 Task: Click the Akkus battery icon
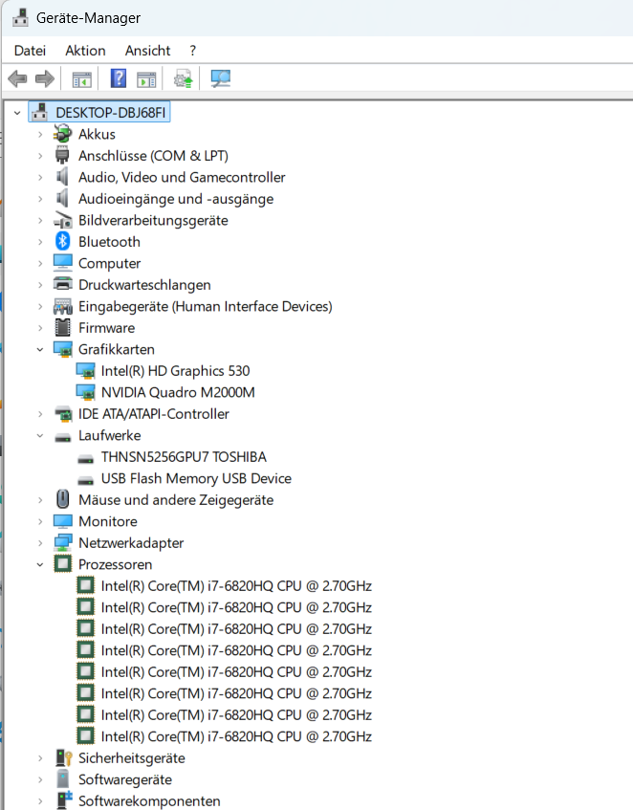pos(62,134)
